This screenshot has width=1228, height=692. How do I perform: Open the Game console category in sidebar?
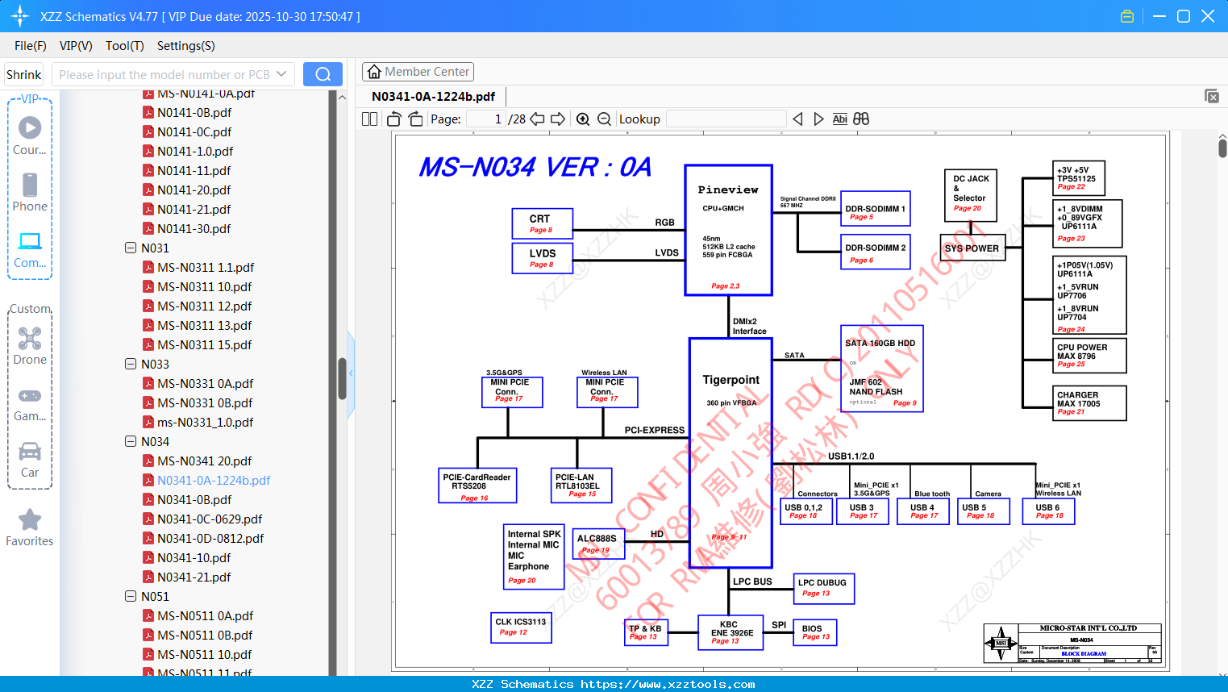[x=30, y=403]
